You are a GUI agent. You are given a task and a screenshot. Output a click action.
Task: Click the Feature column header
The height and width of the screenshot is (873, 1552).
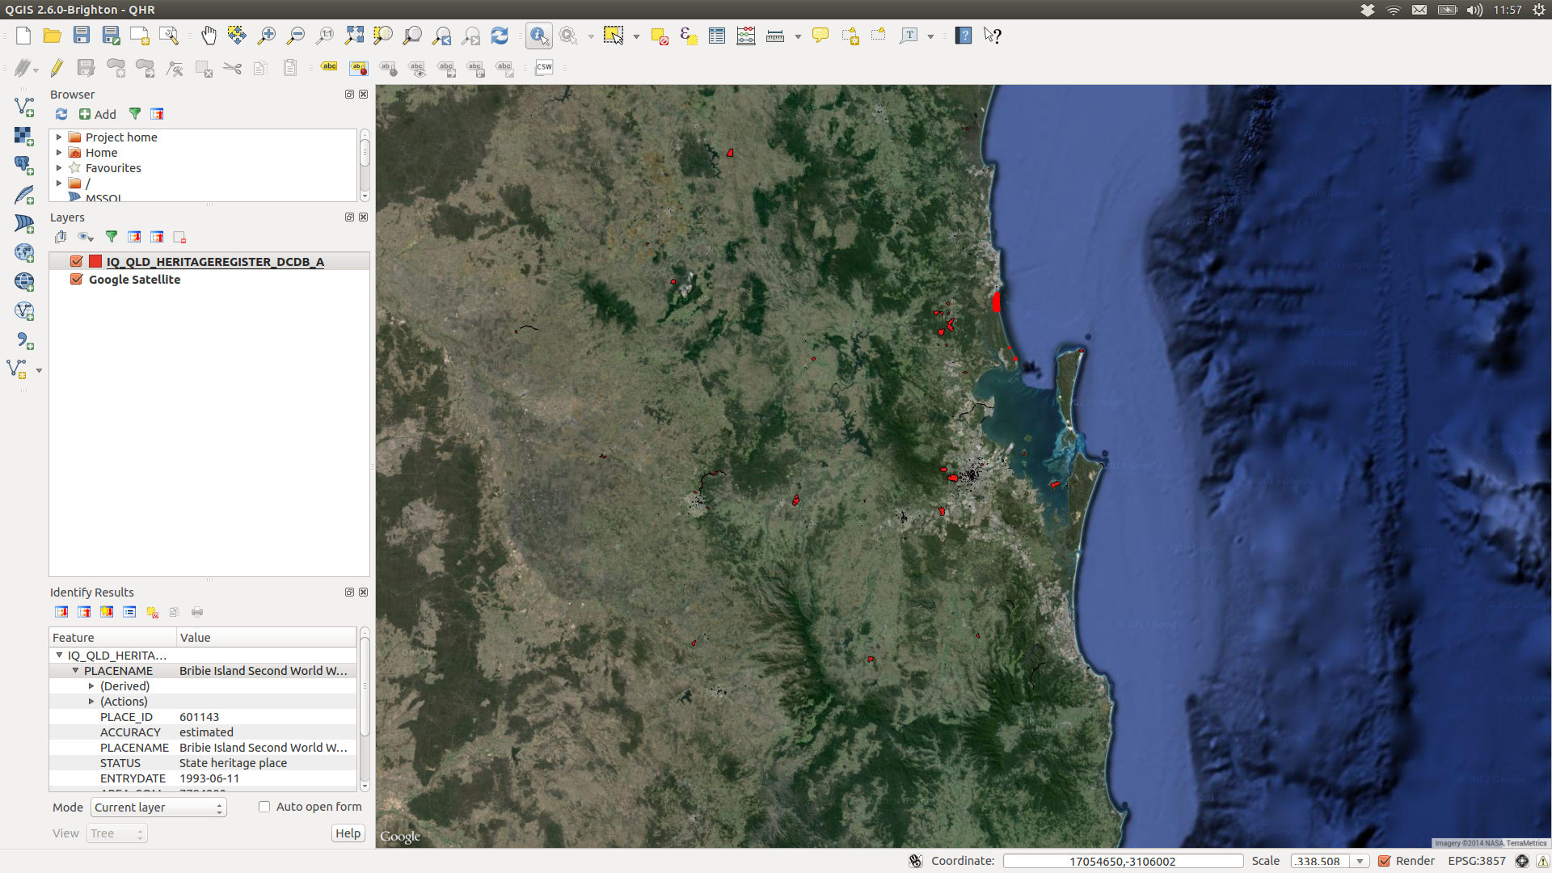point(112,637)
